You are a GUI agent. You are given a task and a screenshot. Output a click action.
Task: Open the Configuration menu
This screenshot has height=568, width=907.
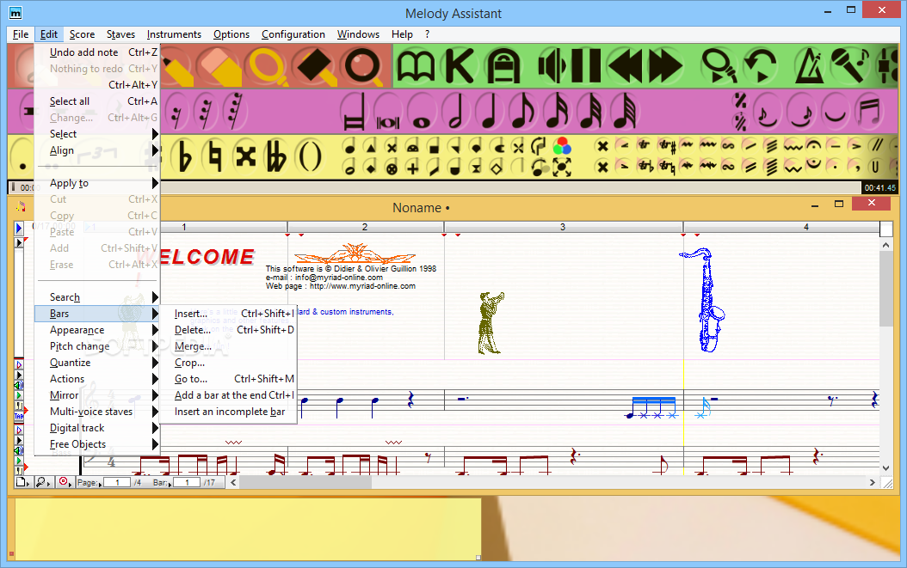[x=293, y=34]
